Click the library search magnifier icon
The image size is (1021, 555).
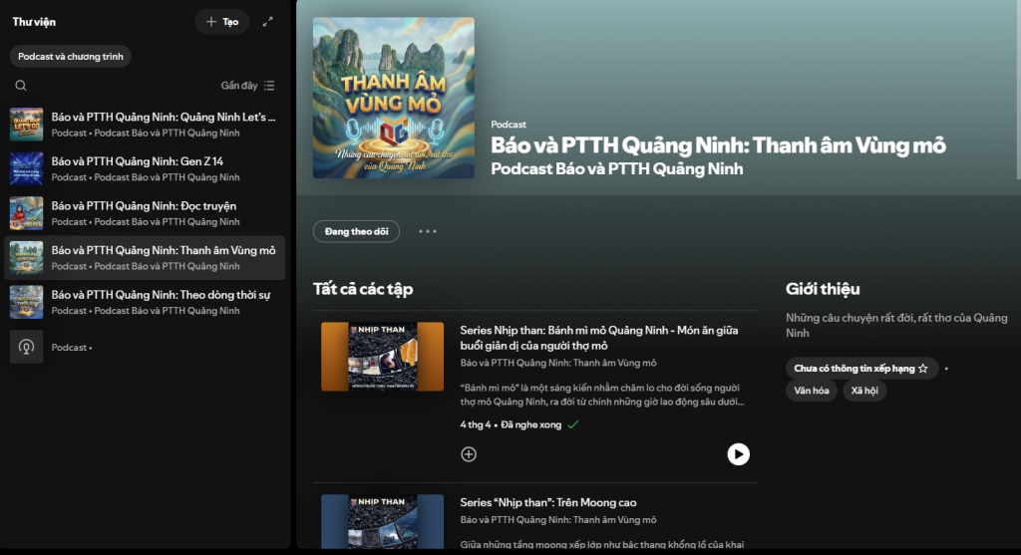coord(21,86)
